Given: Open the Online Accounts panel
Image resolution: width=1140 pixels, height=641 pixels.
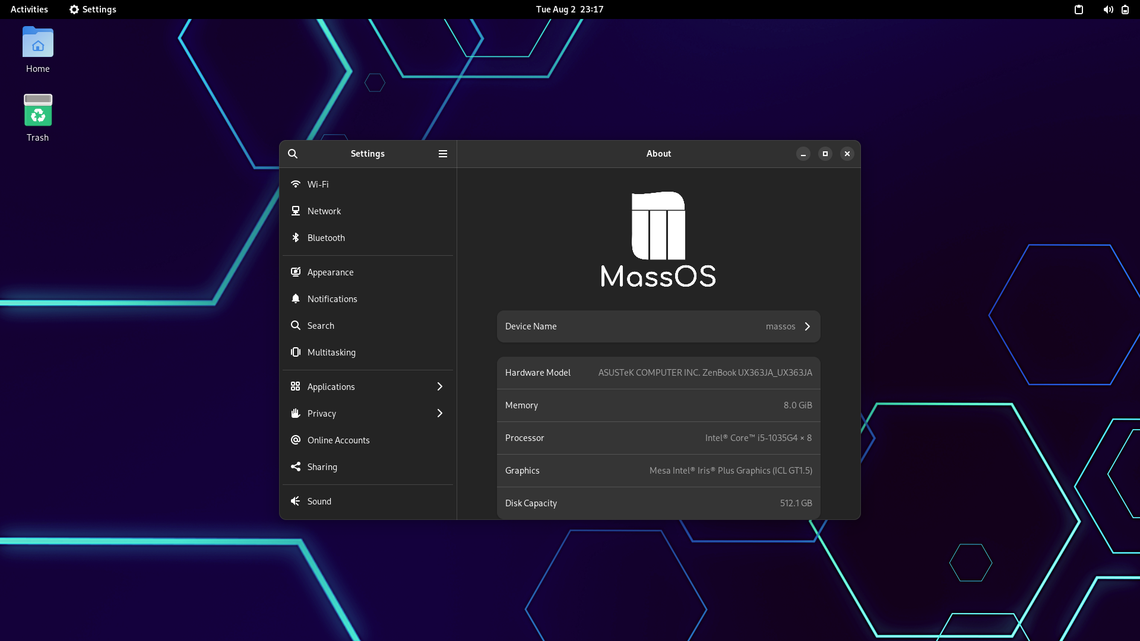Looking at the screenshot, I should point(338,440).
